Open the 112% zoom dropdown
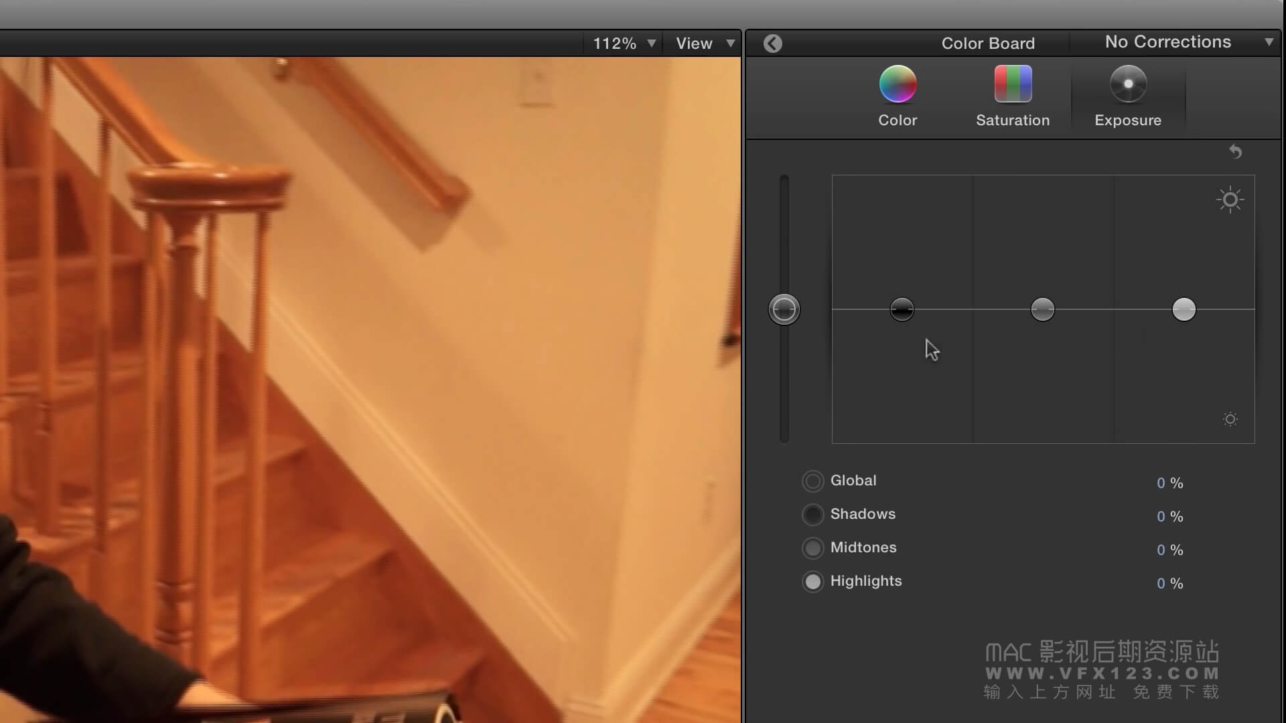 [624, 44]
